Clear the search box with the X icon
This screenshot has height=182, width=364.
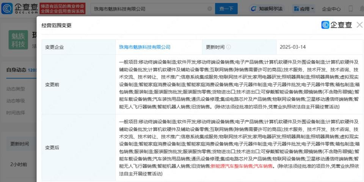[210, 9]
